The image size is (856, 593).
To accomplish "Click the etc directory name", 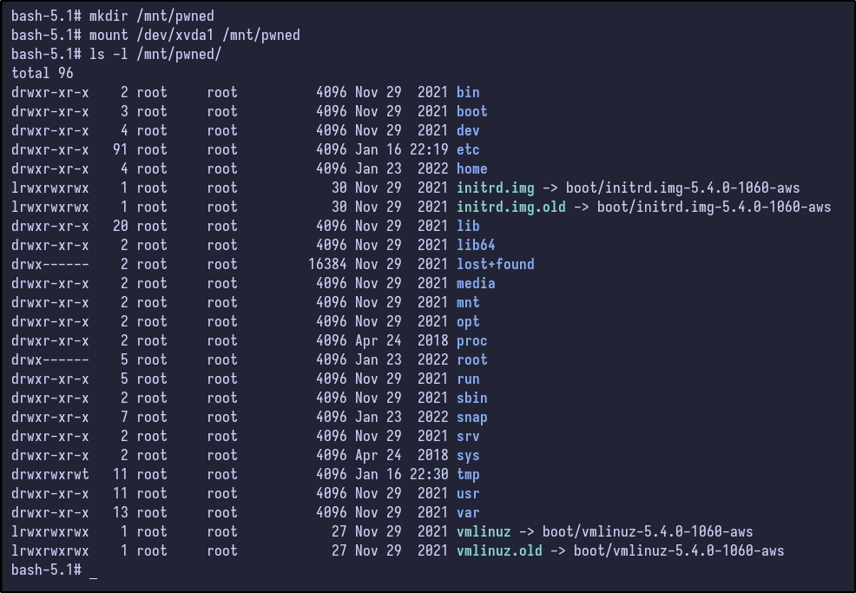I will pyautogui.click(x=468, y=149).
